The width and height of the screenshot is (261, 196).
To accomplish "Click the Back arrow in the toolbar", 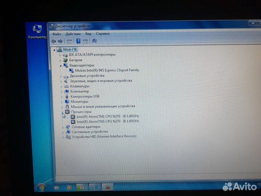I will [54, 41].
